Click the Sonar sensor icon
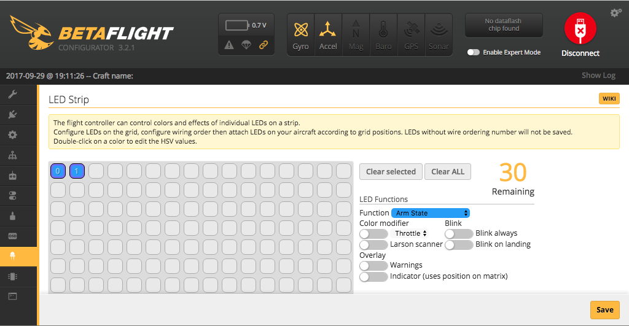The image size is (629, 326). click(439, 35)
